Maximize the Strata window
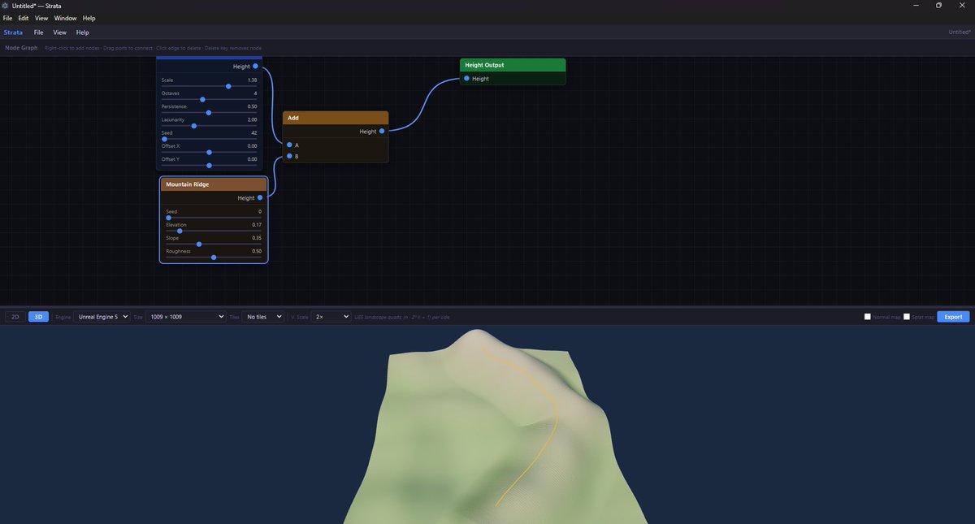The image size is (975, 524). point(938,6)
